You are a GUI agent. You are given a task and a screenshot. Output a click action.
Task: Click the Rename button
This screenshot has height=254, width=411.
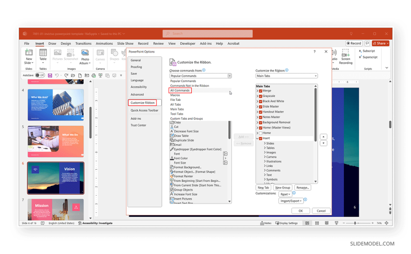pos(302,188)
